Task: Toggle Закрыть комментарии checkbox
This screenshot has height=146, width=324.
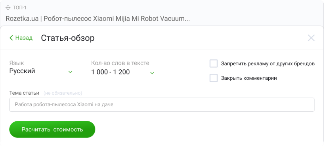Action: point(214,78)
